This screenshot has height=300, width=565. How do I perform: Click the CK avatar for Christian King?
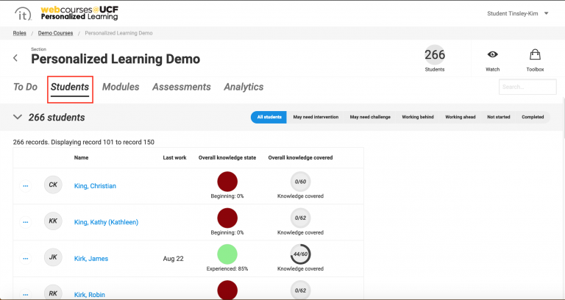point(53,185)
